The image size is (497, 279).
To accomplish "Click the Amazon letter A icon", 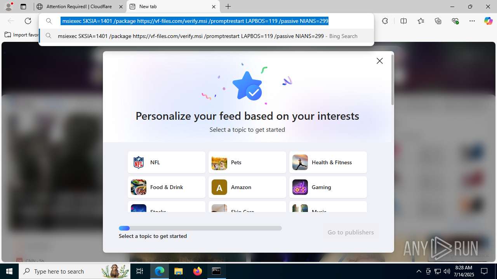I will pos(219,187).
